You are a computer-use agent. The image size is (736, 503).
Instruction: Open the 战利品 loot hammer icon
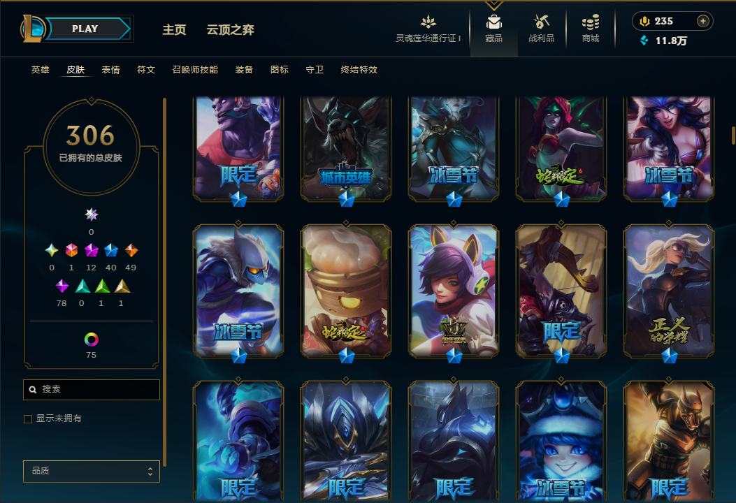point(541,22)
